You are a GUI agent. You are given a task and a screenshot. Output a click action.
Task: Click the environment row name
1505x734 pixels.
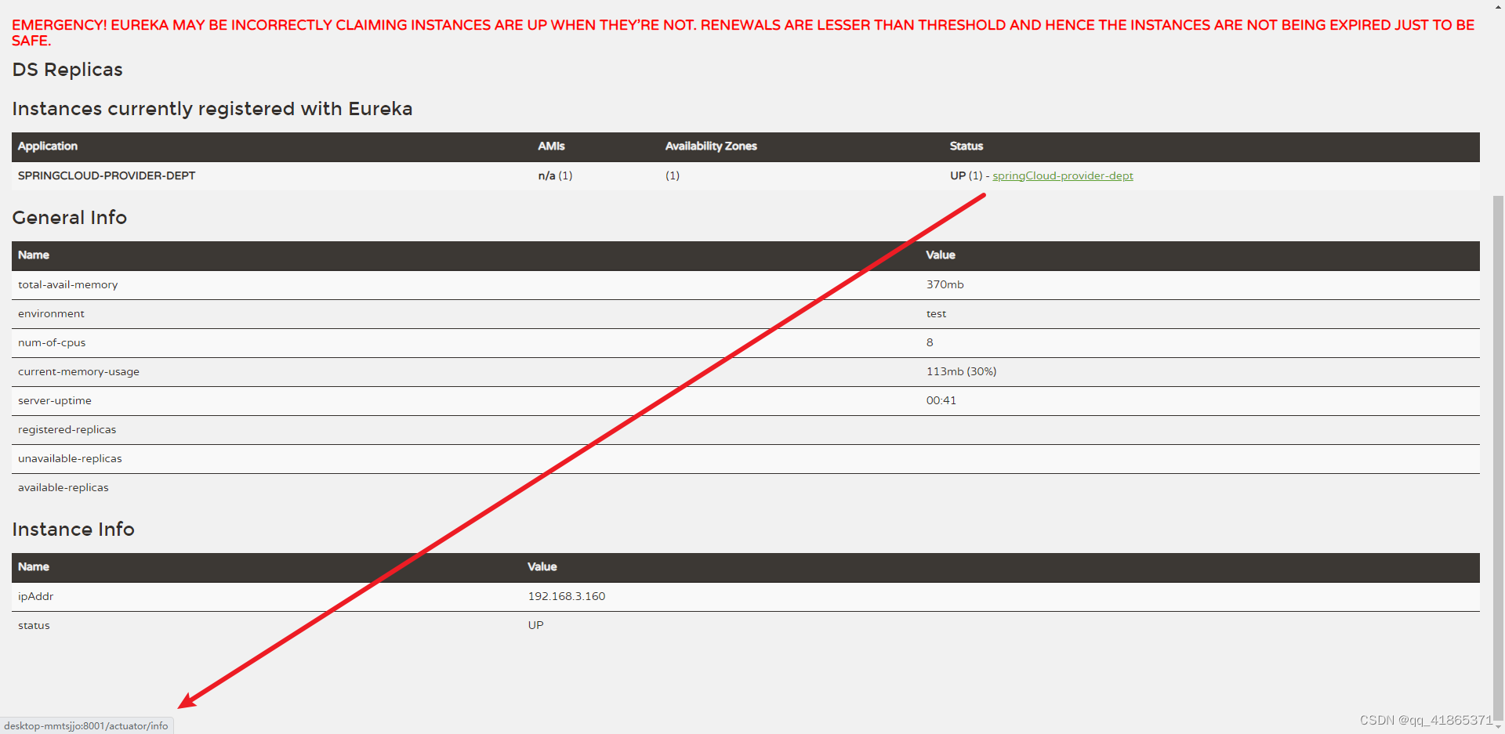click(51, 313)
